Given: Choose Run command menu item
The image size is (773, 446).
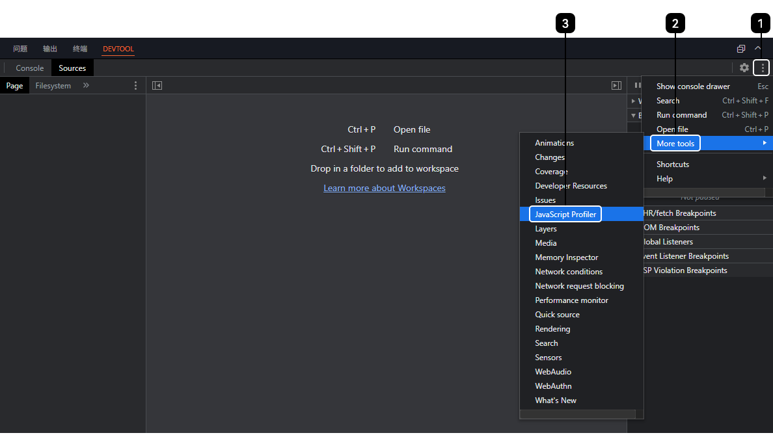Looking at the screenshot, I should click(x=708, y=115).
